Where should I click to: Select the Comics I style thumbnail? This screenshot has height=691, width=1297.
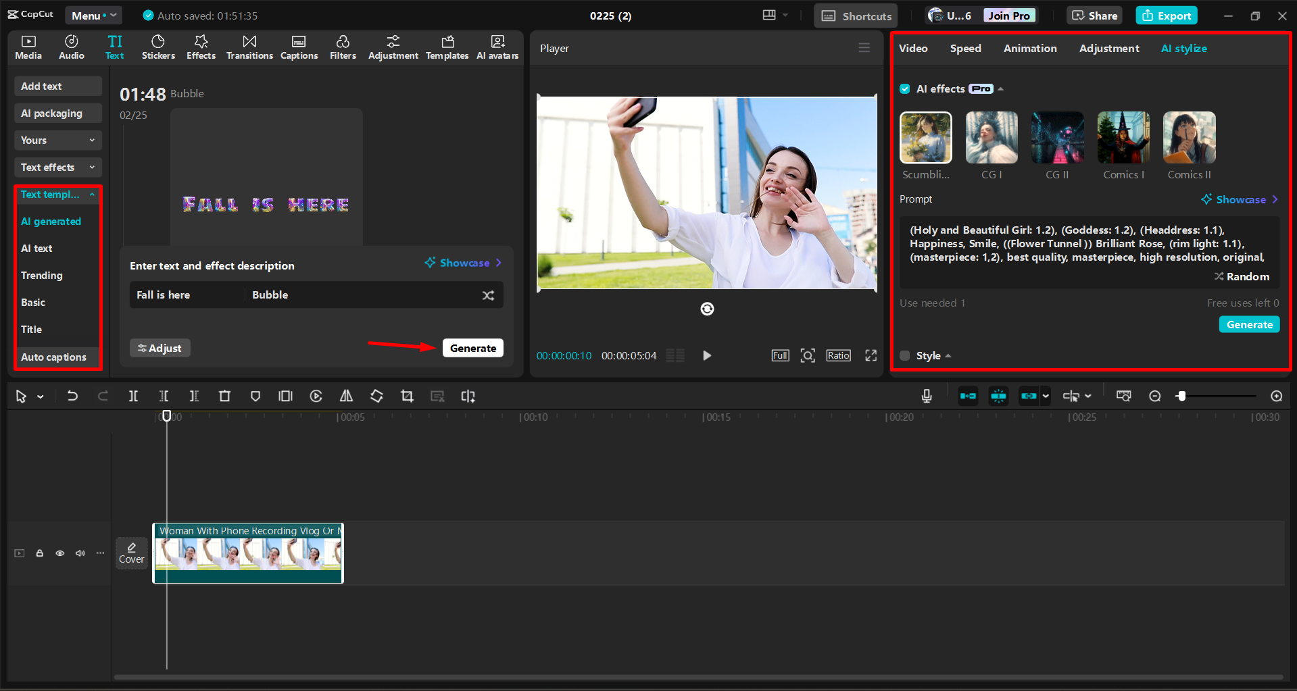1123,137
